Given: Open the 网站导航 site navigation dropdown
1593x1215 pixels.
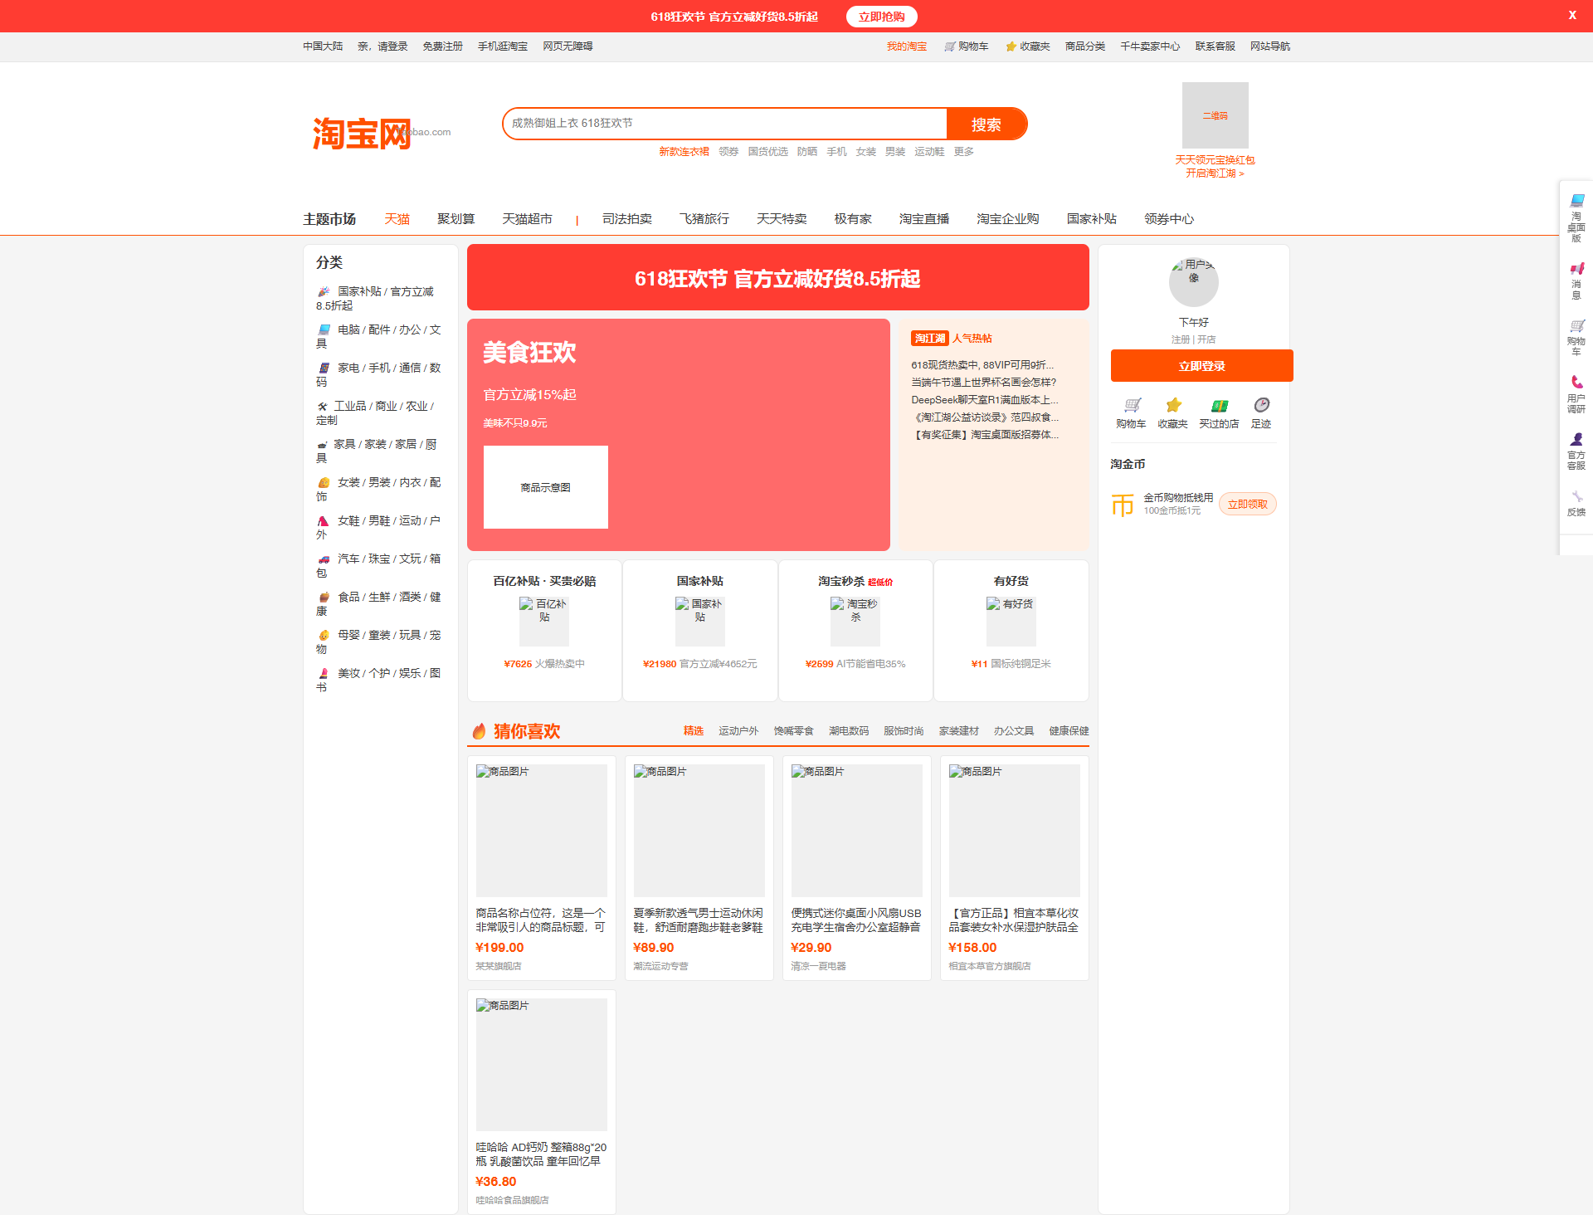Looking at the screenshot, I should 1269,46.
